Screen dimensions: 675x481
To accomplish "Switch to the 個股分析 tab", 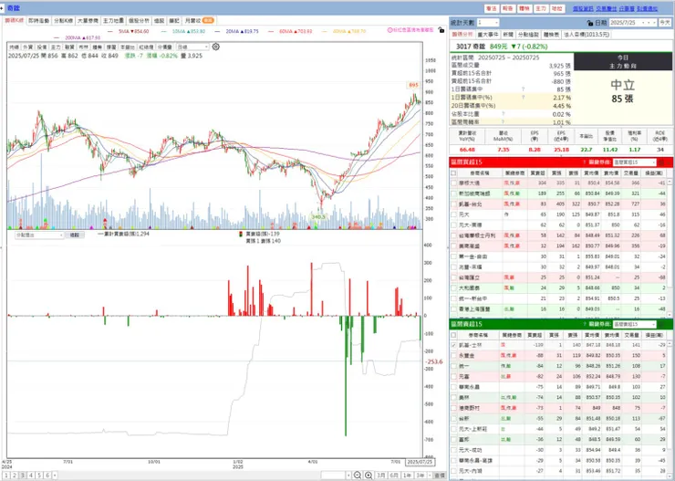I will (139, 20).
